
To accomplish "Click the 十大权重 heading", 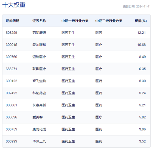I will click(14, 5).
